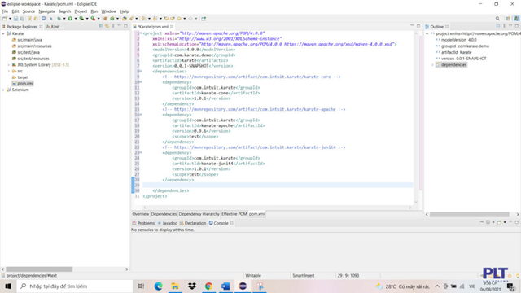
Task: Click the Save toolbar icon
Action: (x=15, y=19)
